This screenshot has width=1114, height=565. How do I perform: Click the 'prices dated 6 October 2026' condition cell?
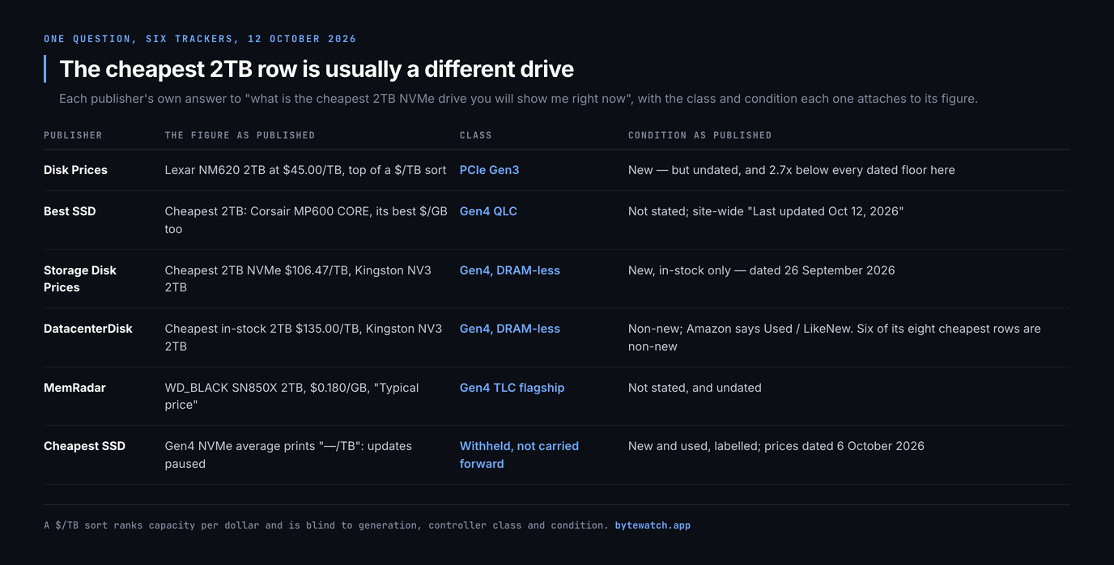tap(776, 446)
